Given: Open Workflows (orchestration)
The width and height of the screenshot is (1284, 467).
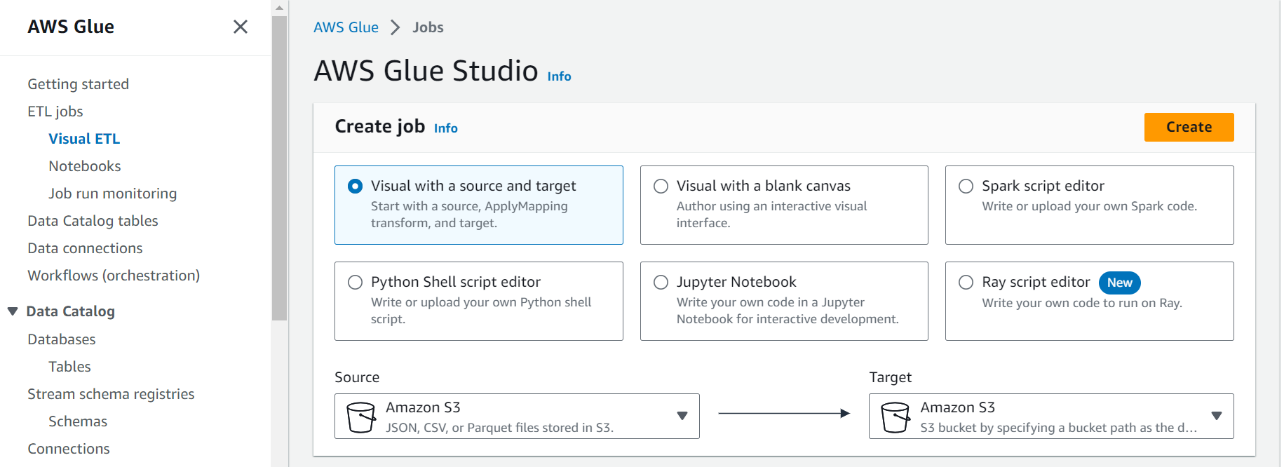Looking at the screenshot, I should pos(114,276).
